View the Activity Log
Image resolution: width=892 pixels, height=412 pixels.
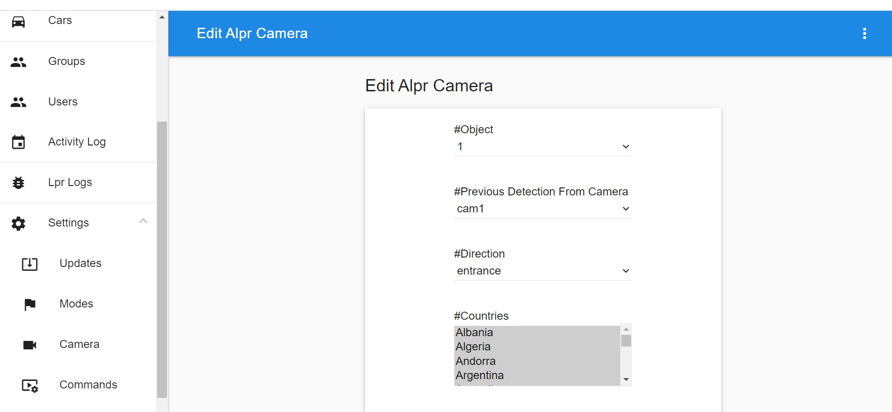[x=78, y=142]
